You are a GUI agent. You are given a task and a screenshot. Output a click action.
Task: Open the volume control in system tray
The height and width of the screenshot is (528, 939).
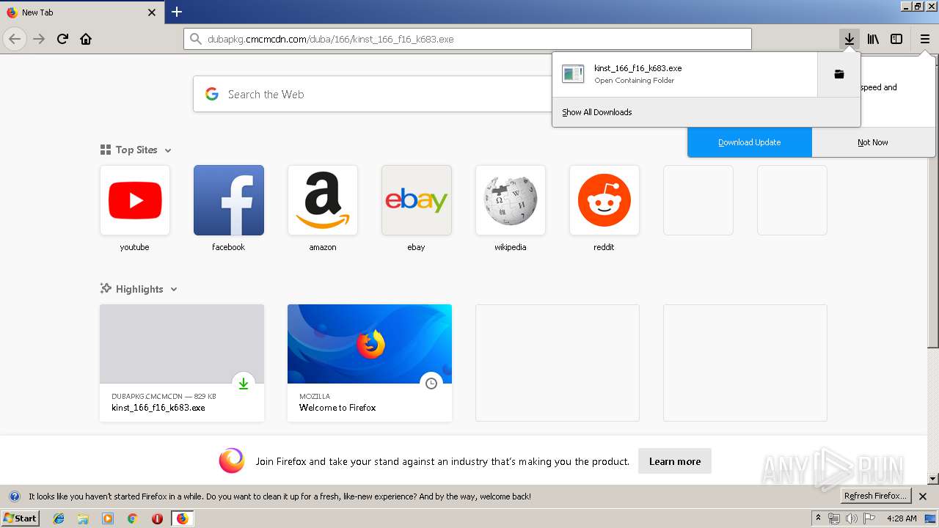(x=852, y=518)
